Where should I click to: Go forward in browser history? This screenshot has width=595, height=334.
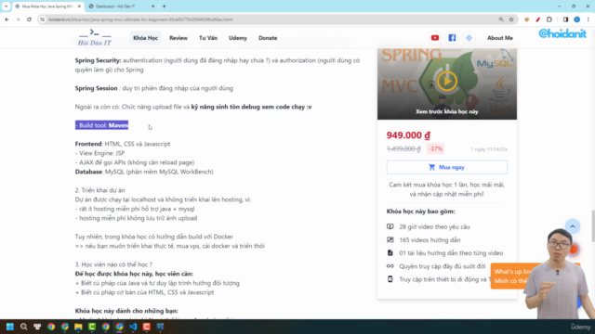pos(18,19)
